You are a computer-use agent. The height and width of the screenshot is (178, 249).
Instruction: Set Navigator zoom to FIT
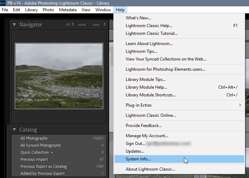tap(69, 25)
